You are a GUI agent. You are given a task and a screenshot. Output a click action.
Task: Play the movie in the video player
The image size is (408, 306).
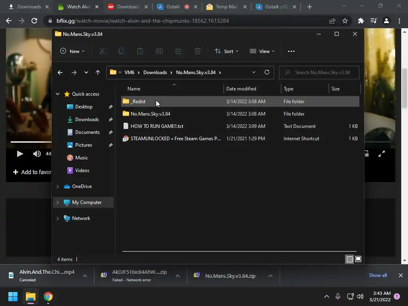click(20, 154)
